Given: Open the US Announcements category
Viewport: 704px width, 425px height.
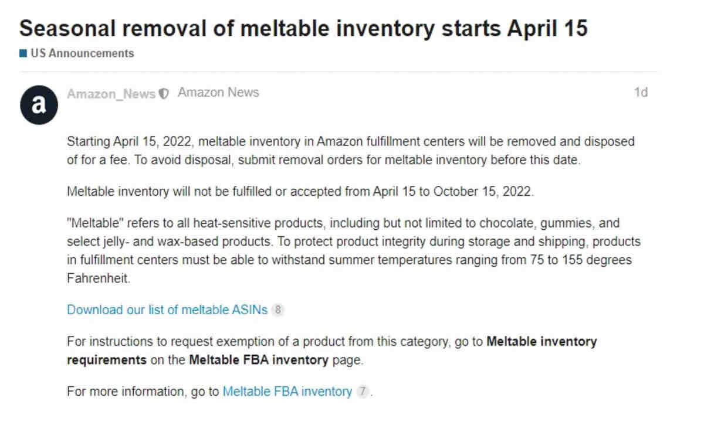Looking at the screenshot, I should [x=82, y=53].
